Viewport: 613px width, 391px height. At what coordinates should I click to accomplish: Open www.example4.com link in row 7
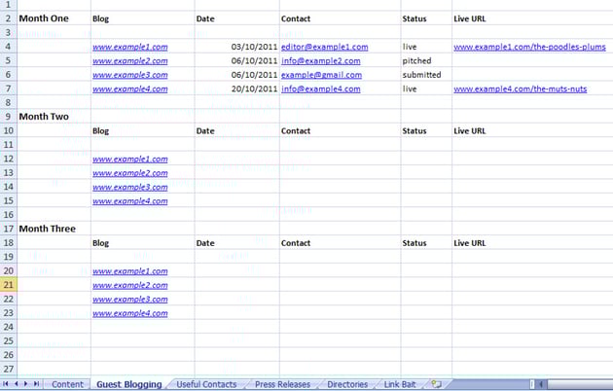tap(130, 89)
